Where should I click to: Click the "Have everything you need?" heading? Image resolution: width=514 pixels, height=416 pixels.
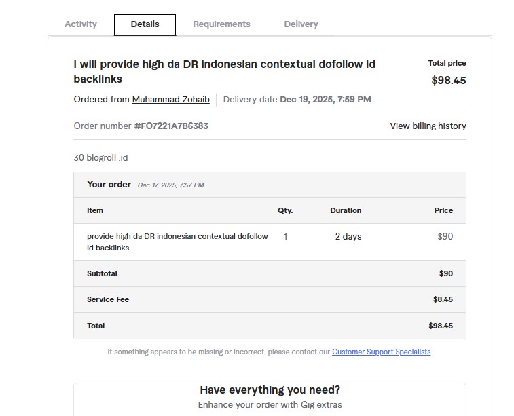pyautogui.click(x=270, y=390)
